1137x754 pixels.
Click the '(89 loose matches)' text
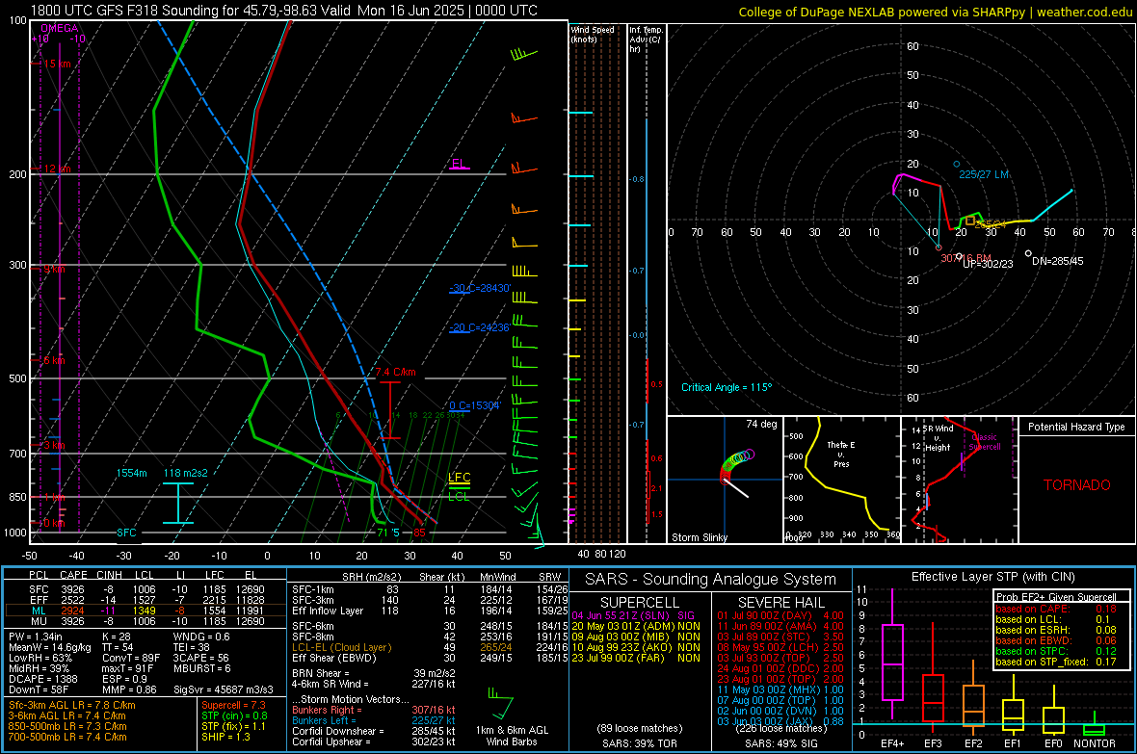click(x=640, y=728)
